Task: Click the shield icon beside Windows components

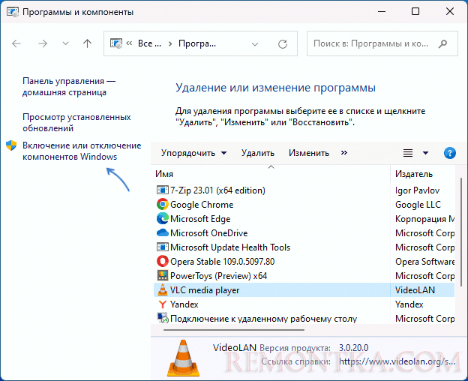Action: pyautogui.click(x=11, y=145)
